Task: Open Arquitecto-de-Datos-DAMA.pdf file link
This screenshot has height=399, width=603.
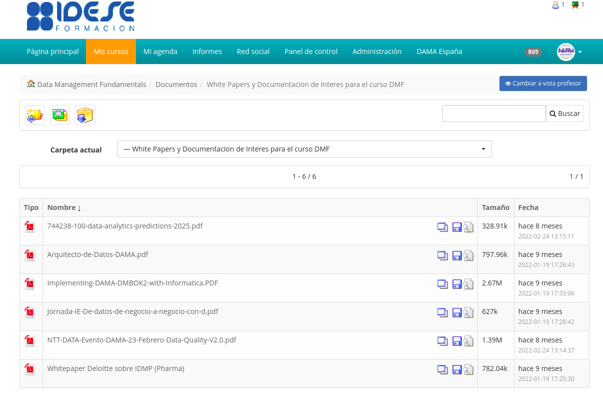Action: [97, 254]
